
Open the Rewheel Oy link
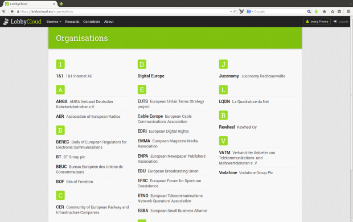coord(238,127)
